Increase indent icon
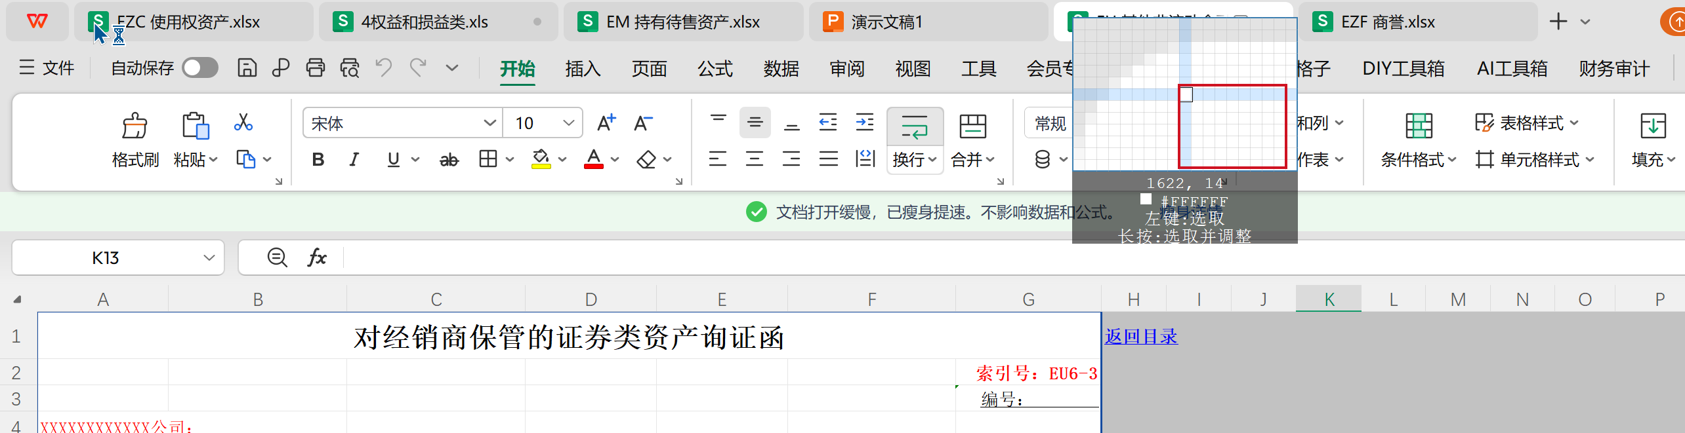Image resolution: width=1685 pixels, height=433 pixels. point(865,122)
